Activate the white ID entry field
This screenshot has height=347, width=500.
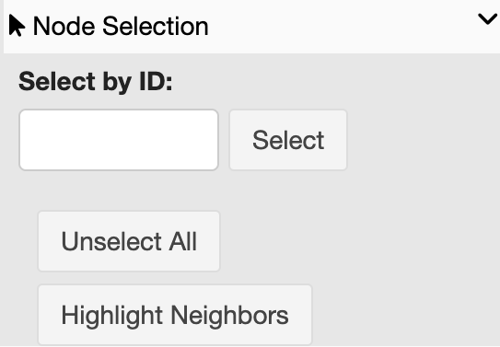[x=119, y=140]
